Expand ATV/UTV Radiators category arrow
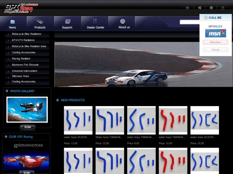Viewport: 233px width, 174px height. pyautogui.click(x=8, y=41)
